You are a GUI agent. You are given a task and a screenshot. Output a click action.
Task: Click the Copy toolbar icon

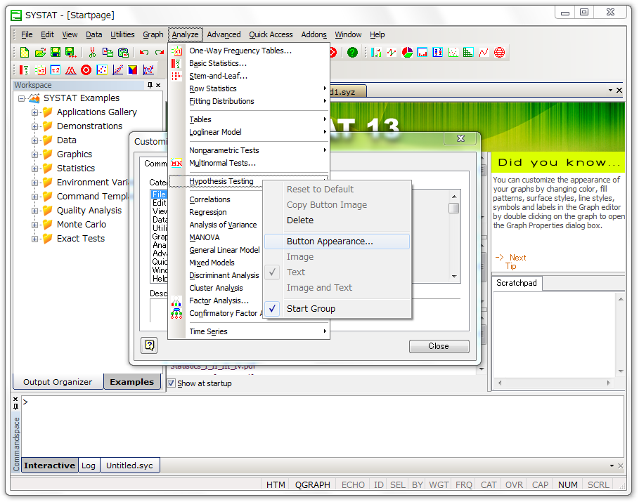pos(108,52)
